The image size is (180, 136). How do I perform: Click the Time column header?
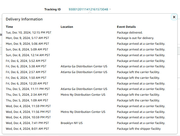[10, 27]
